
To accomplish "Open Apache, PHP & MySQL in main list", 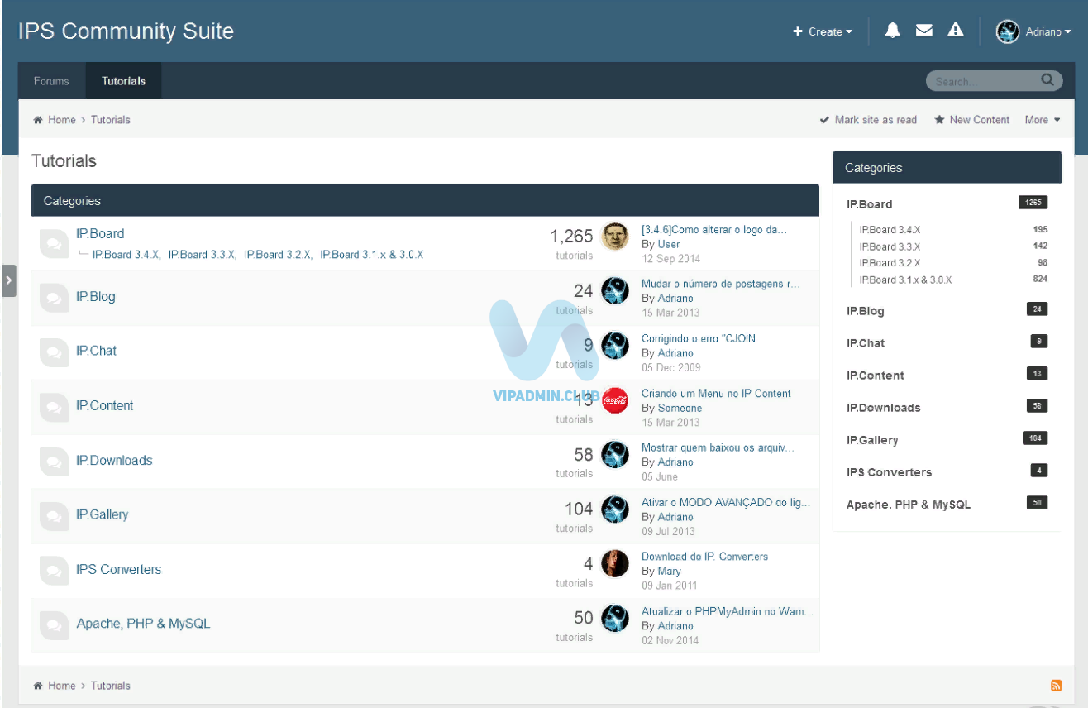I will coord(144,624).
